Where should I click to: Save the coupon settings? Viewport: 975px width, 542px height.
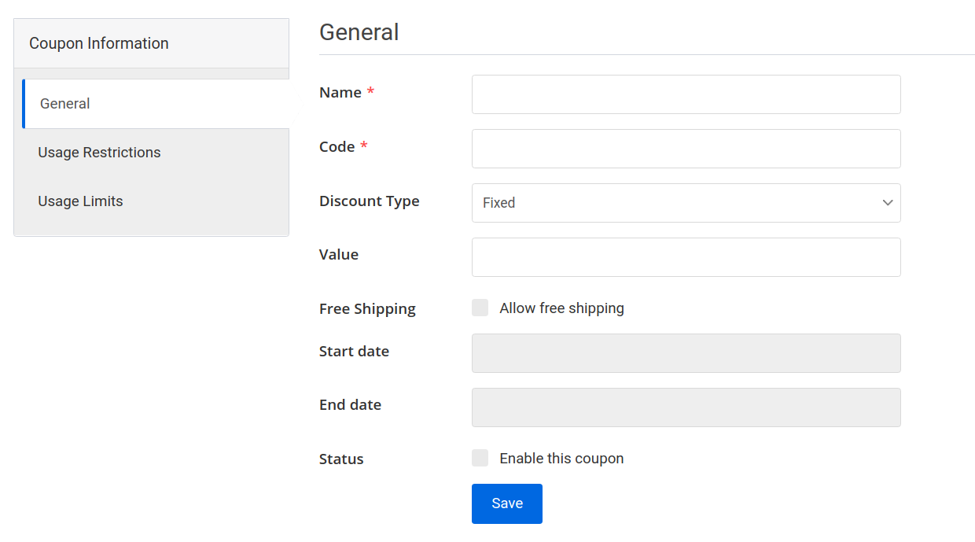click(506, 503)
